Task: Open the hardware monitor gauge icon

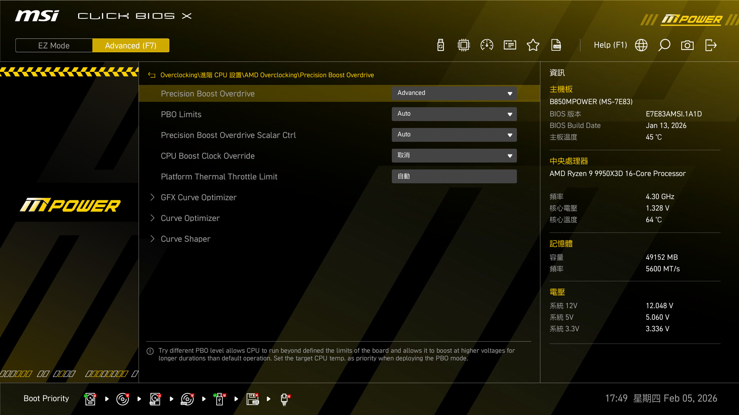Action: click(487, 45)
